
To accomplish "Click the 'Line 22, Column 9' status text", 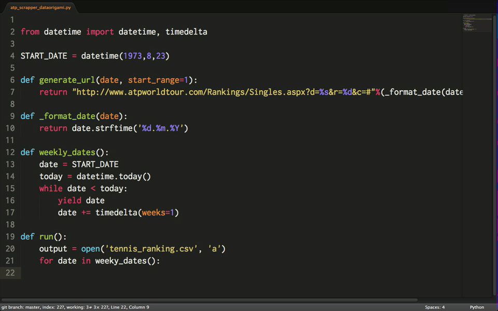I will pos(130,307).
